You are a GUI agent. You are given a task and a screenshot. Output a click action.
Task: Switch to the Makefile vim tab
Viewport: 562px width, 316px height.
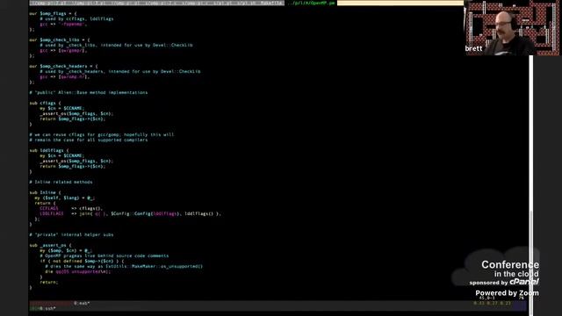(x=271, y=3)
